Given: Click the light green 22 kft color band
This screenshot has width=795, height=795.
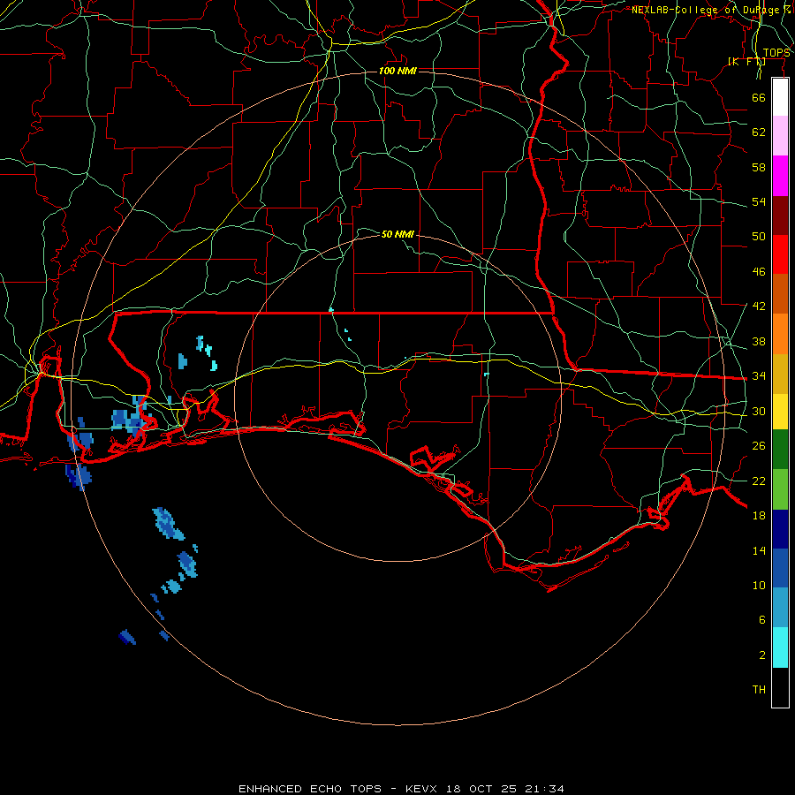Looking at the screenshot, I should tap(780, 489).
